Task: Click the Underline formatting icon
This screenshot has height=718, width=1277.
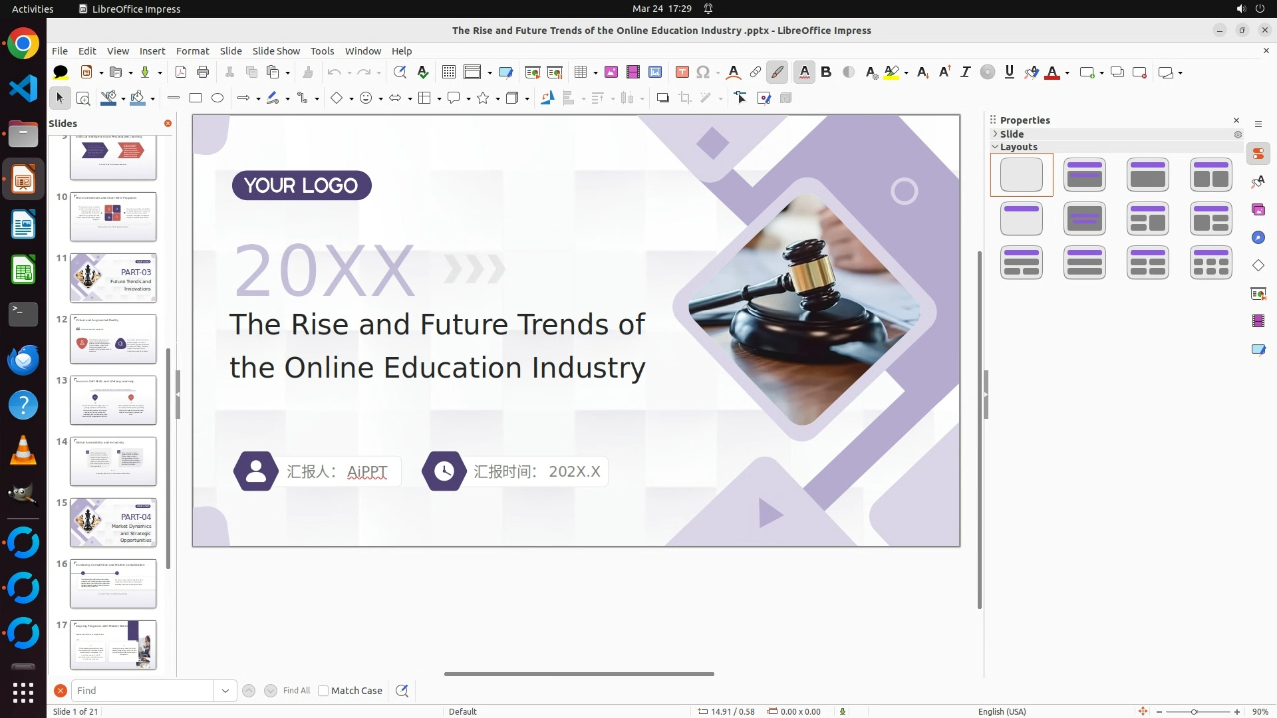Action: tap(1009, 72)
